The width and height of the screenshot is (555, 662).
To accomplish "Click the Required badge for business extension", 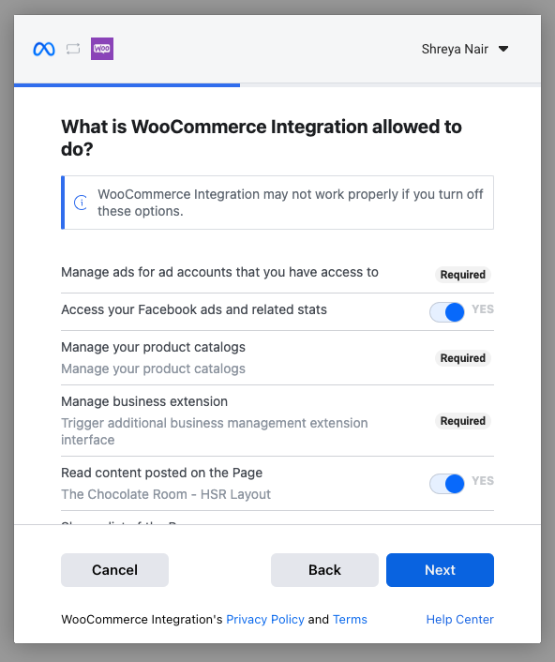I will point(462,421).
